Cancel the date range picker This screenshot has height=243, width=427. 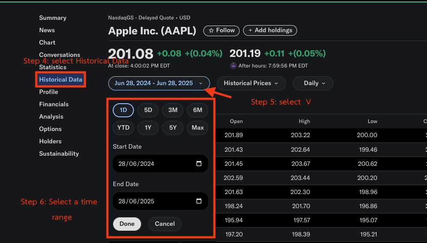coord(164,224)
